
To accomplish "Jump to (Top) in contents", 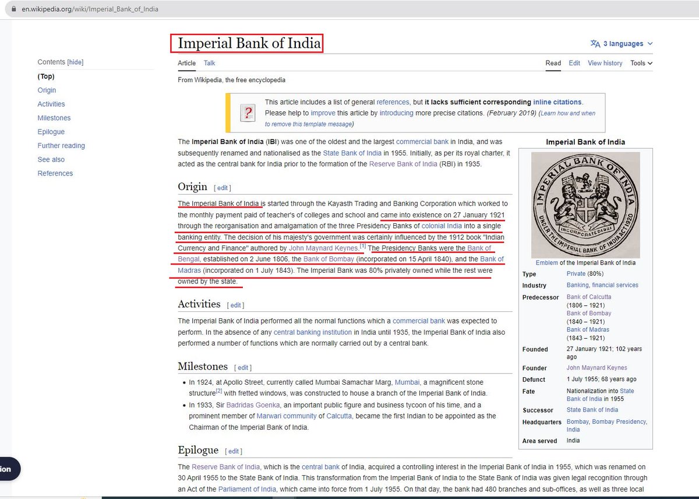I will click(x=46, y=76).
